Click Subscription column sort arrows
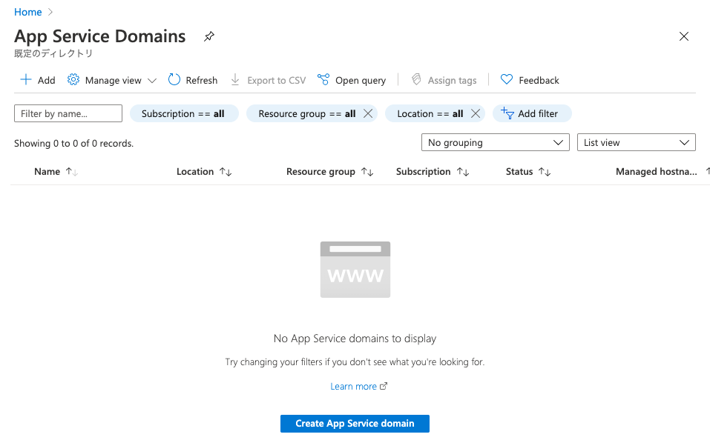 [x=463, y=172]
